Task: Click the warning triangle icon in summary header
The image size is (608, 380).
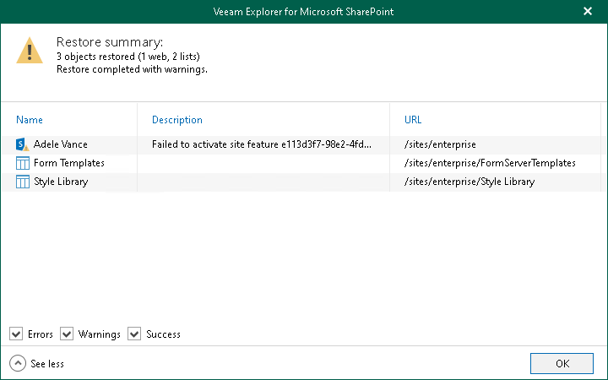Action: point(29,52)
